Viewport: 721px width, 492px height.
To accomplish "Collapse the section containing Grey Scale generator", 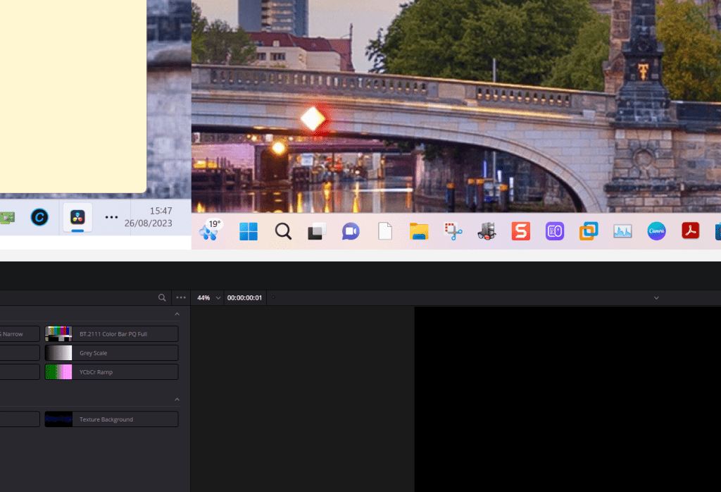I will click(177, 314).
